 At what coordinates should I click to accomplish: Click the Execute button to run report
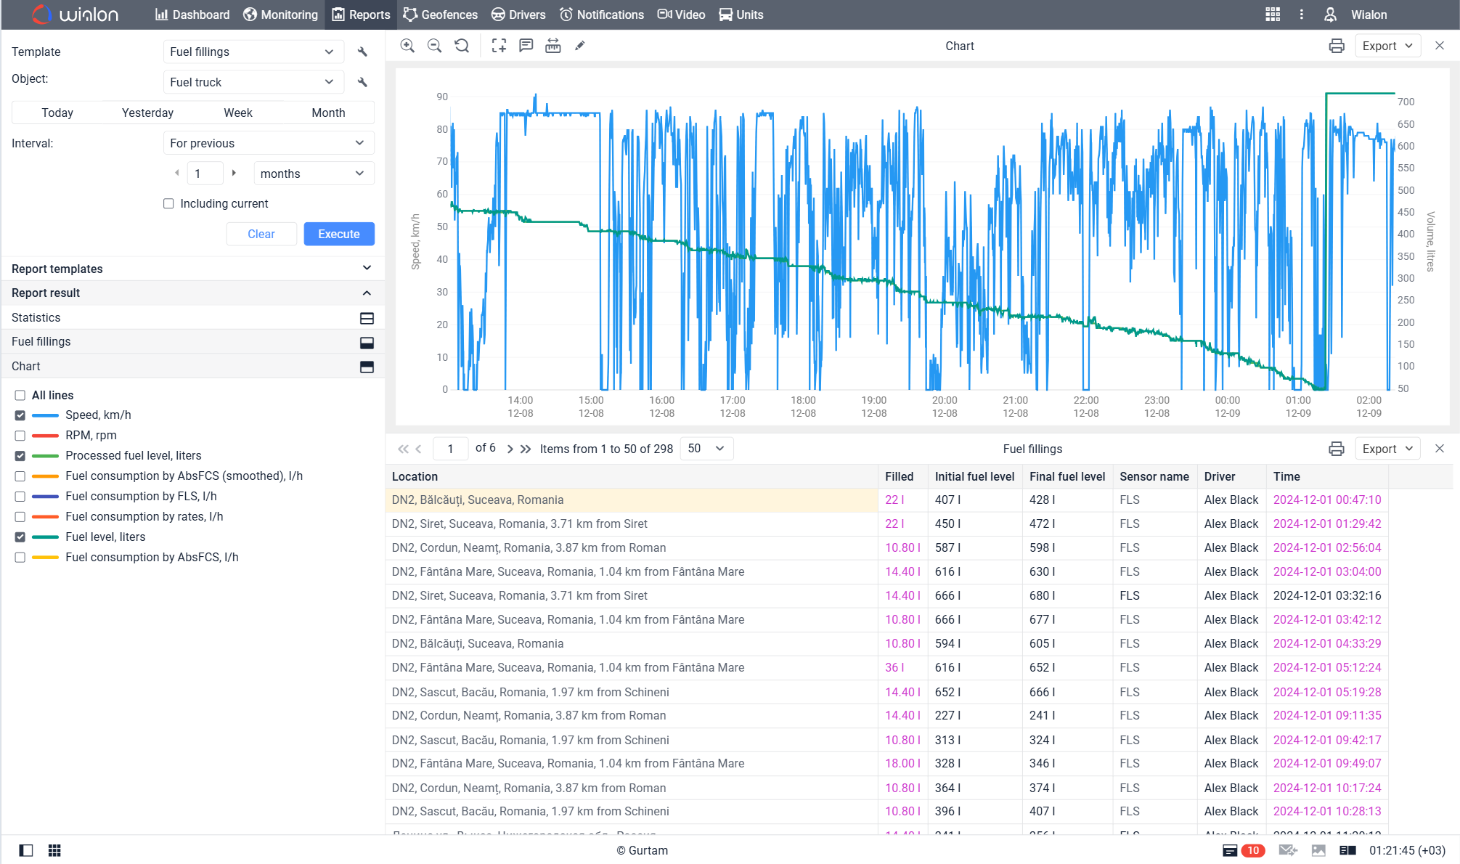click(339, 234)
